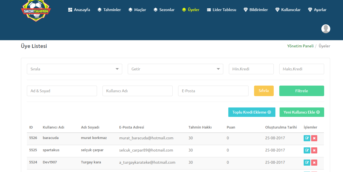The width and height of the screenshot is (343, 172).
Task: Click the Filtrele button
Action: click(302, 91)
